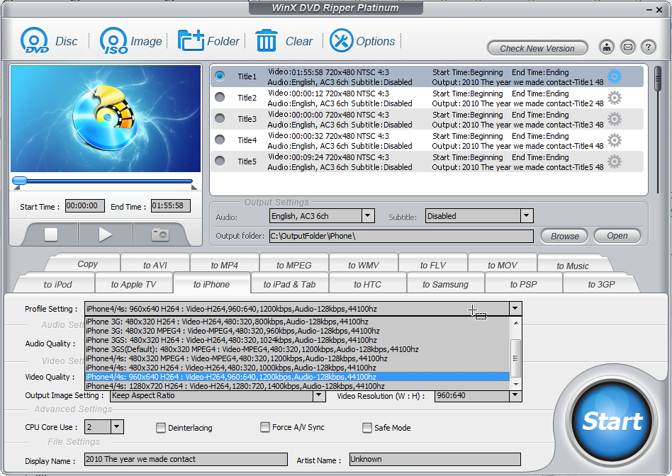Viewport: 672px width, 476px height.
Task: Select the Title4 radio button
Action: [220, 140]
